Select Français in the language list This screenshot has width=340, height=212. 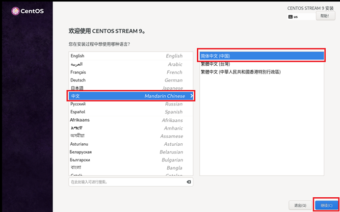click(x=131, y=72)
